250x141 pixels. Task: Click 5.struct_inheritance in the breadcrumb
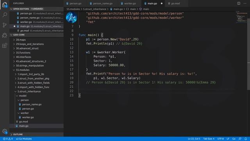pos(95,9)
